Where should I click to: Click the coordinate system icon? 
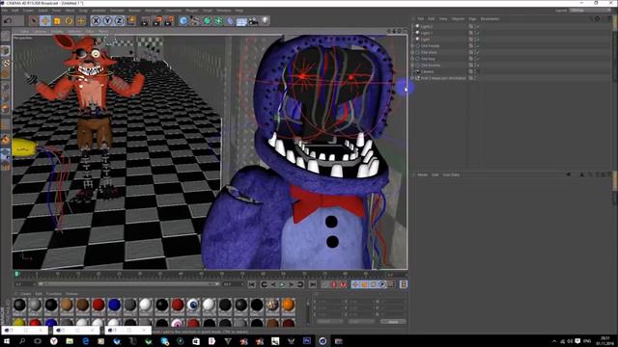tap(131, 20)
